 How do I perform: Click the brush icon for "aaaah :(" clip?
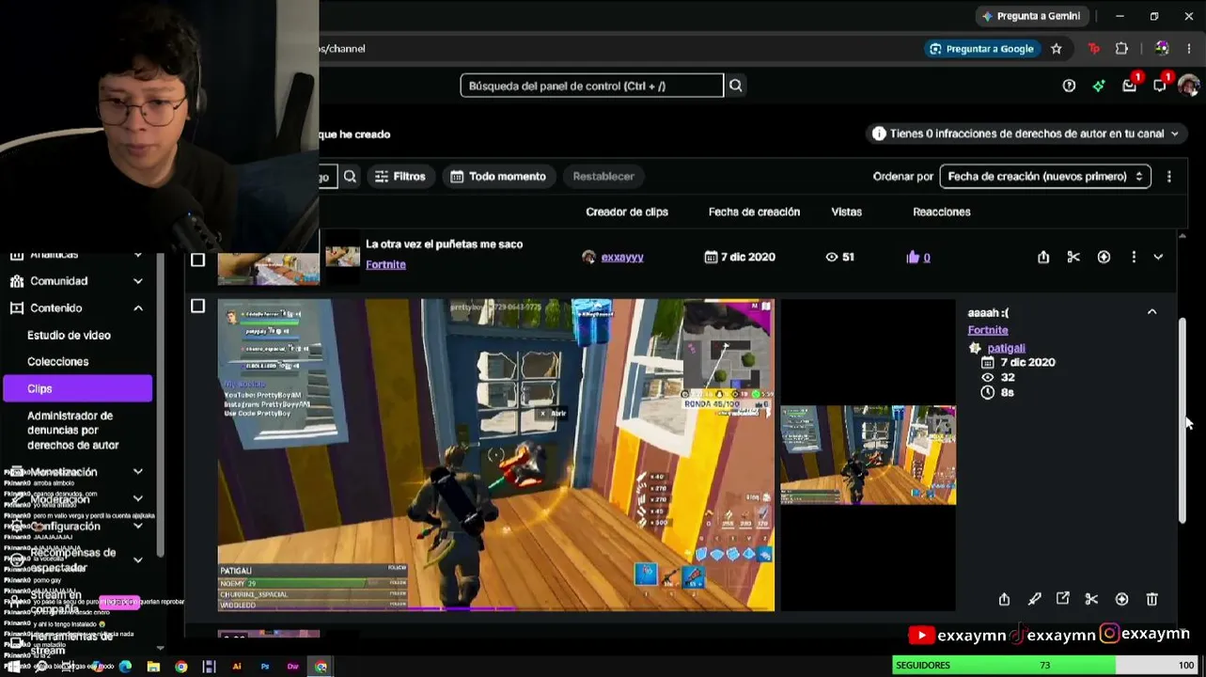[1034, 599]
